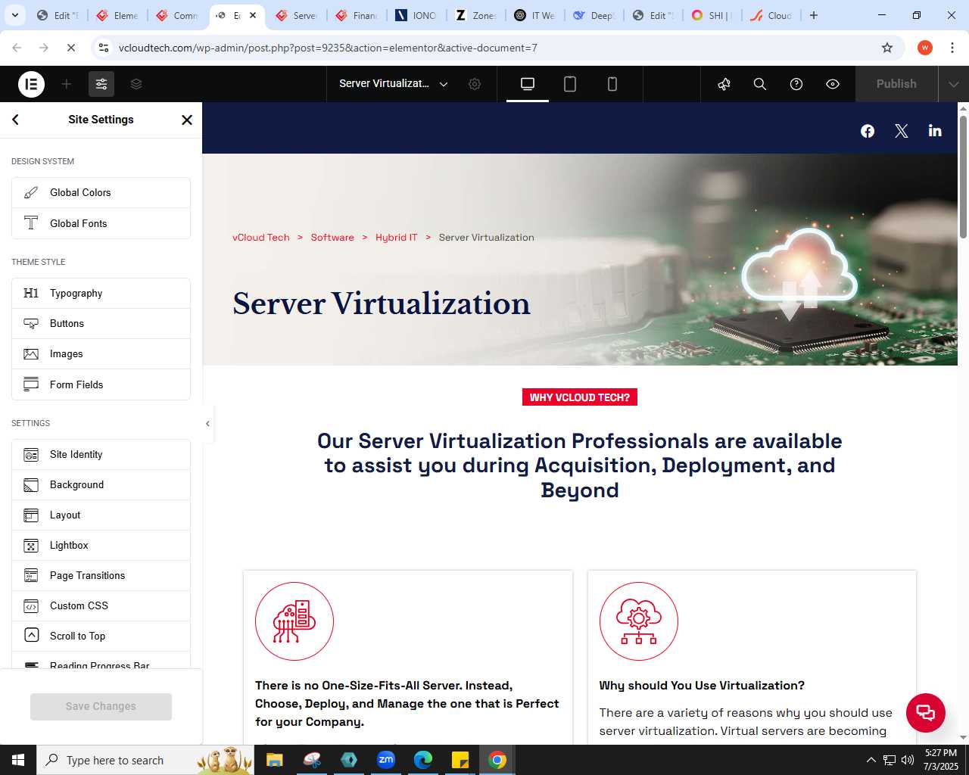Click the Windows taskbar search box

(x=145, y=760)
